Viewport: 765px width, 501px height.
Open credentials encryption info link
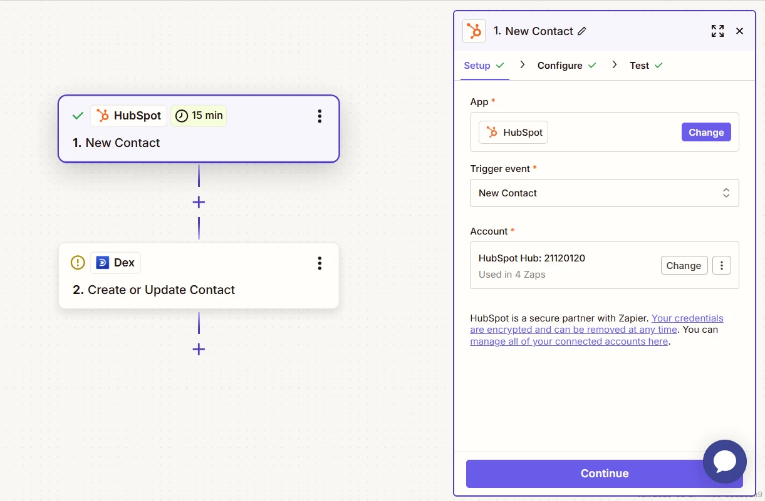pos(596,324)
